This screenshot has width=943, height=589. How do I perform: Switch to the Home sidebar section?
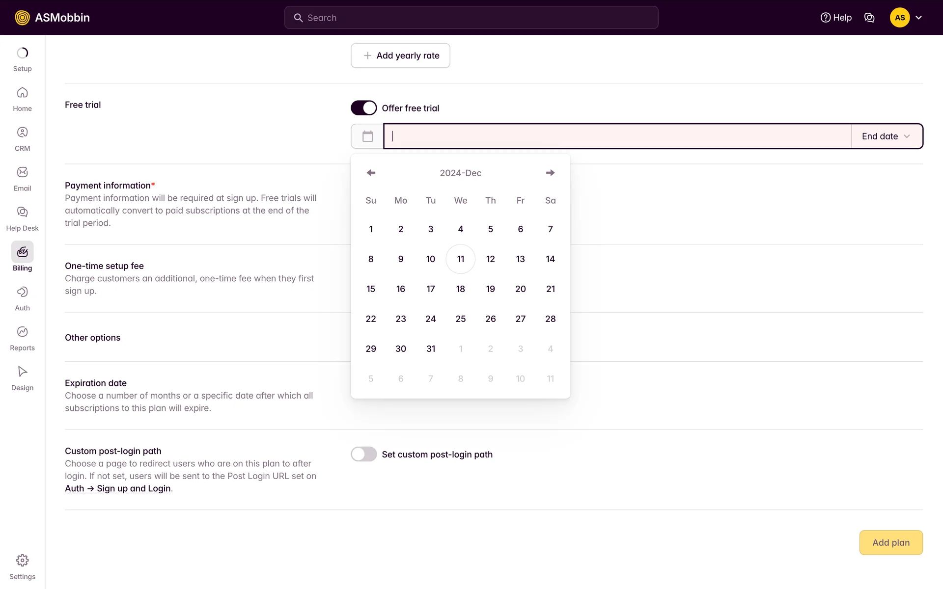22,99
